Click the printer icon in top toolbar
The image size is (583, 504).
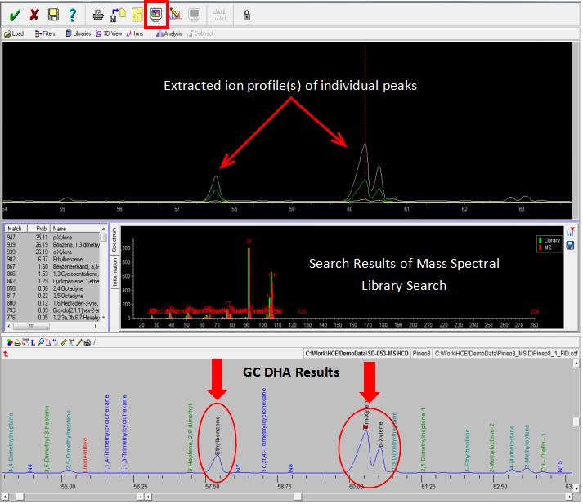click(x=98, y=14)
